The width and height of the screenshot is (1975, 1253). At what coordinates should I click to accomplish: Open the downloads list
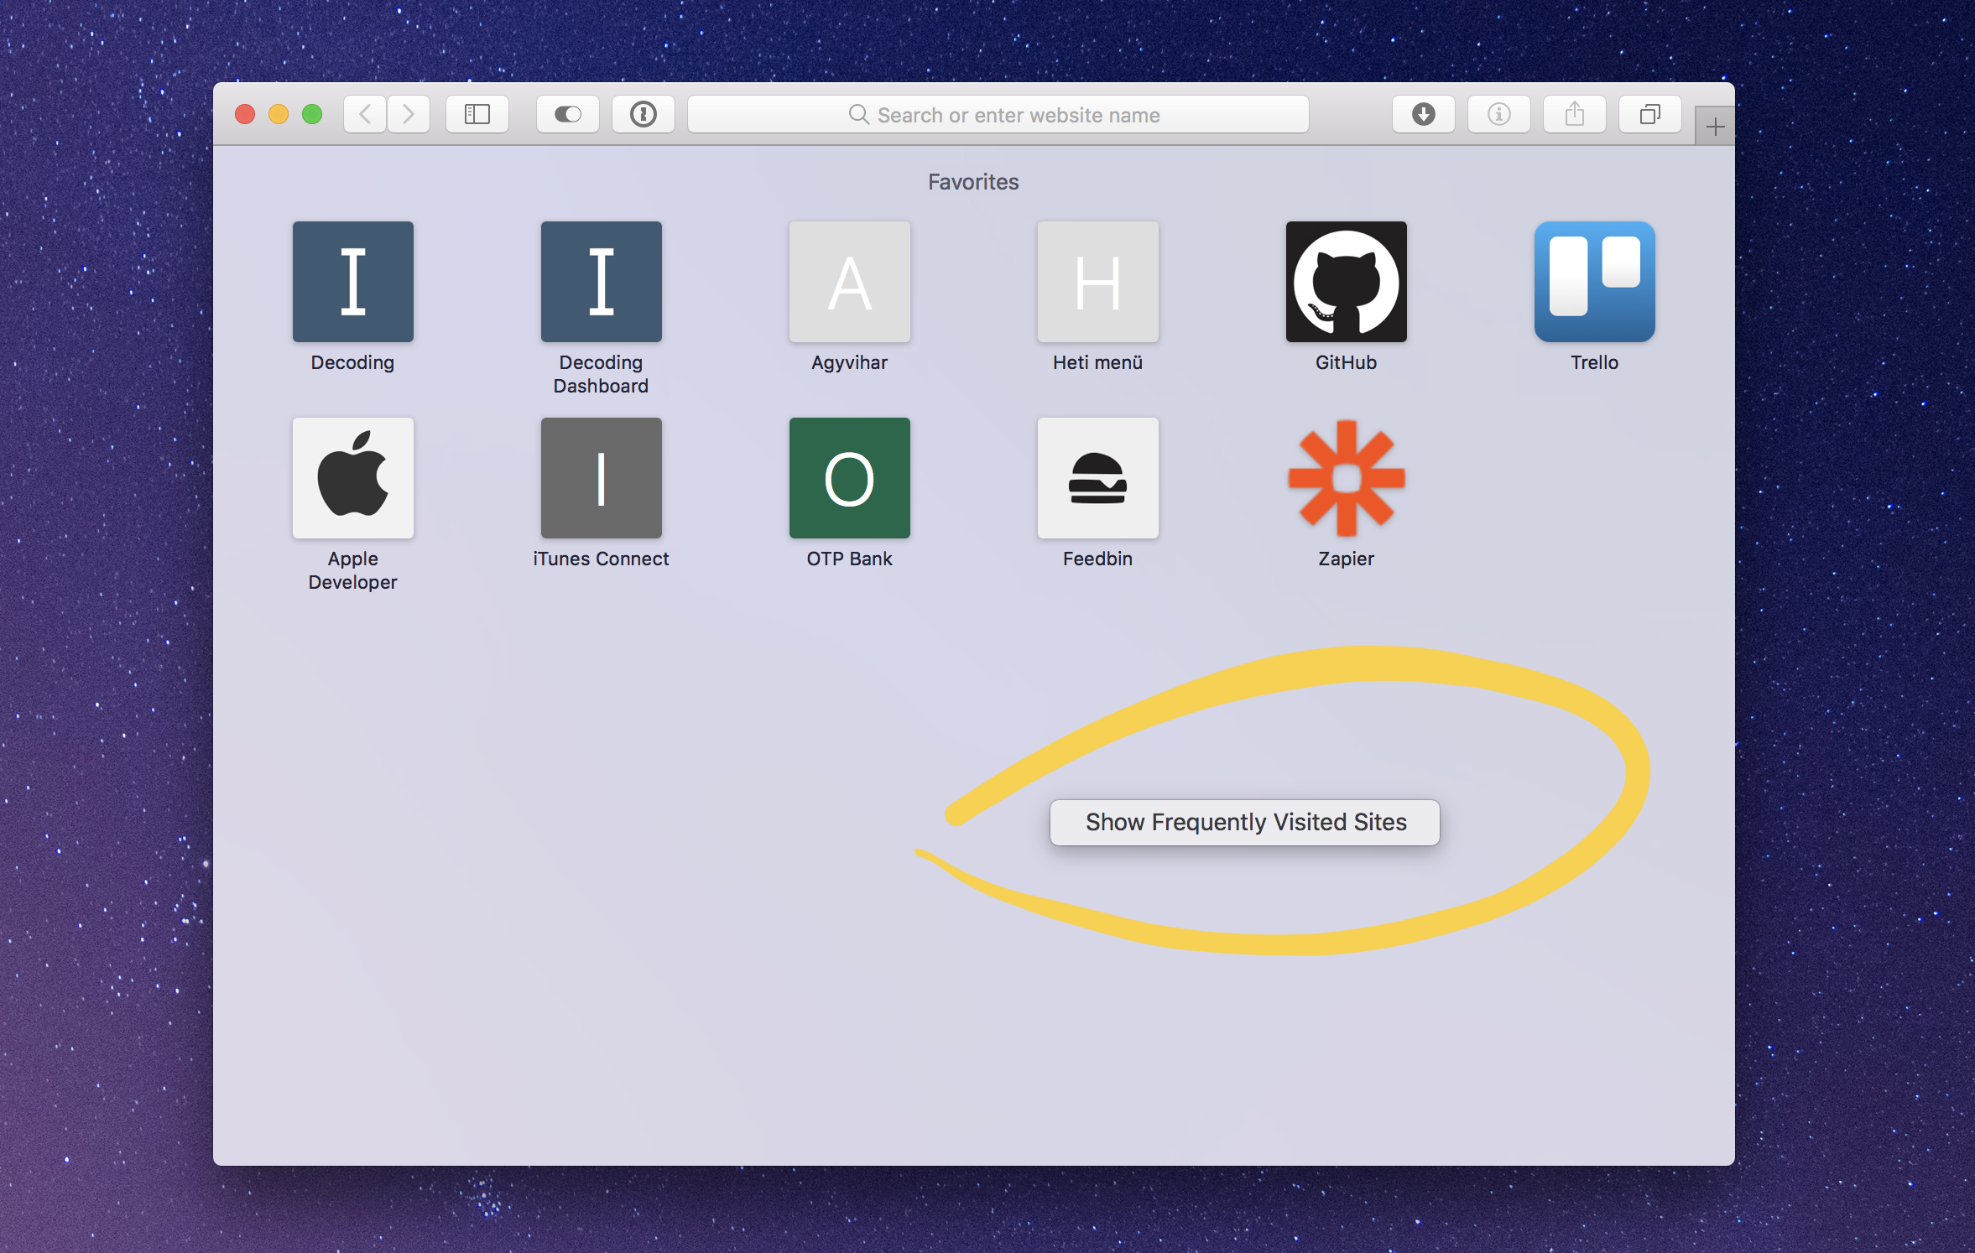1424,114
